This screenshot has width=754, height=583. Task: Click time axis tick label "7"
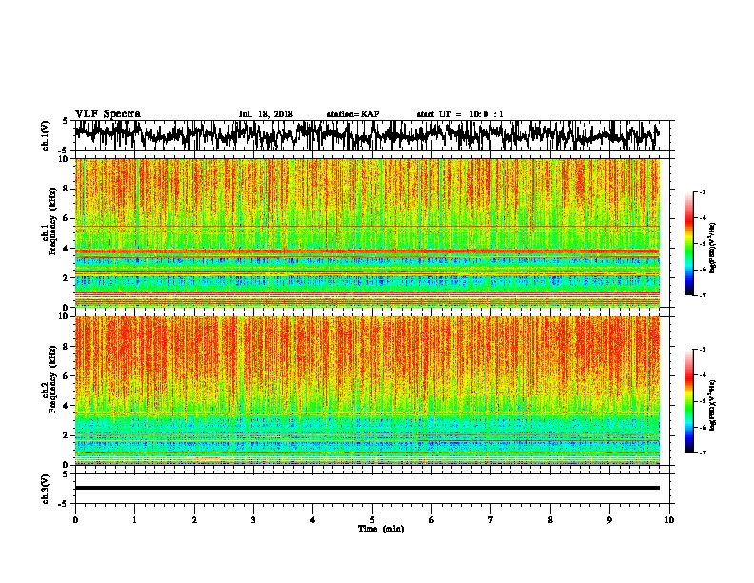[491, 520]
